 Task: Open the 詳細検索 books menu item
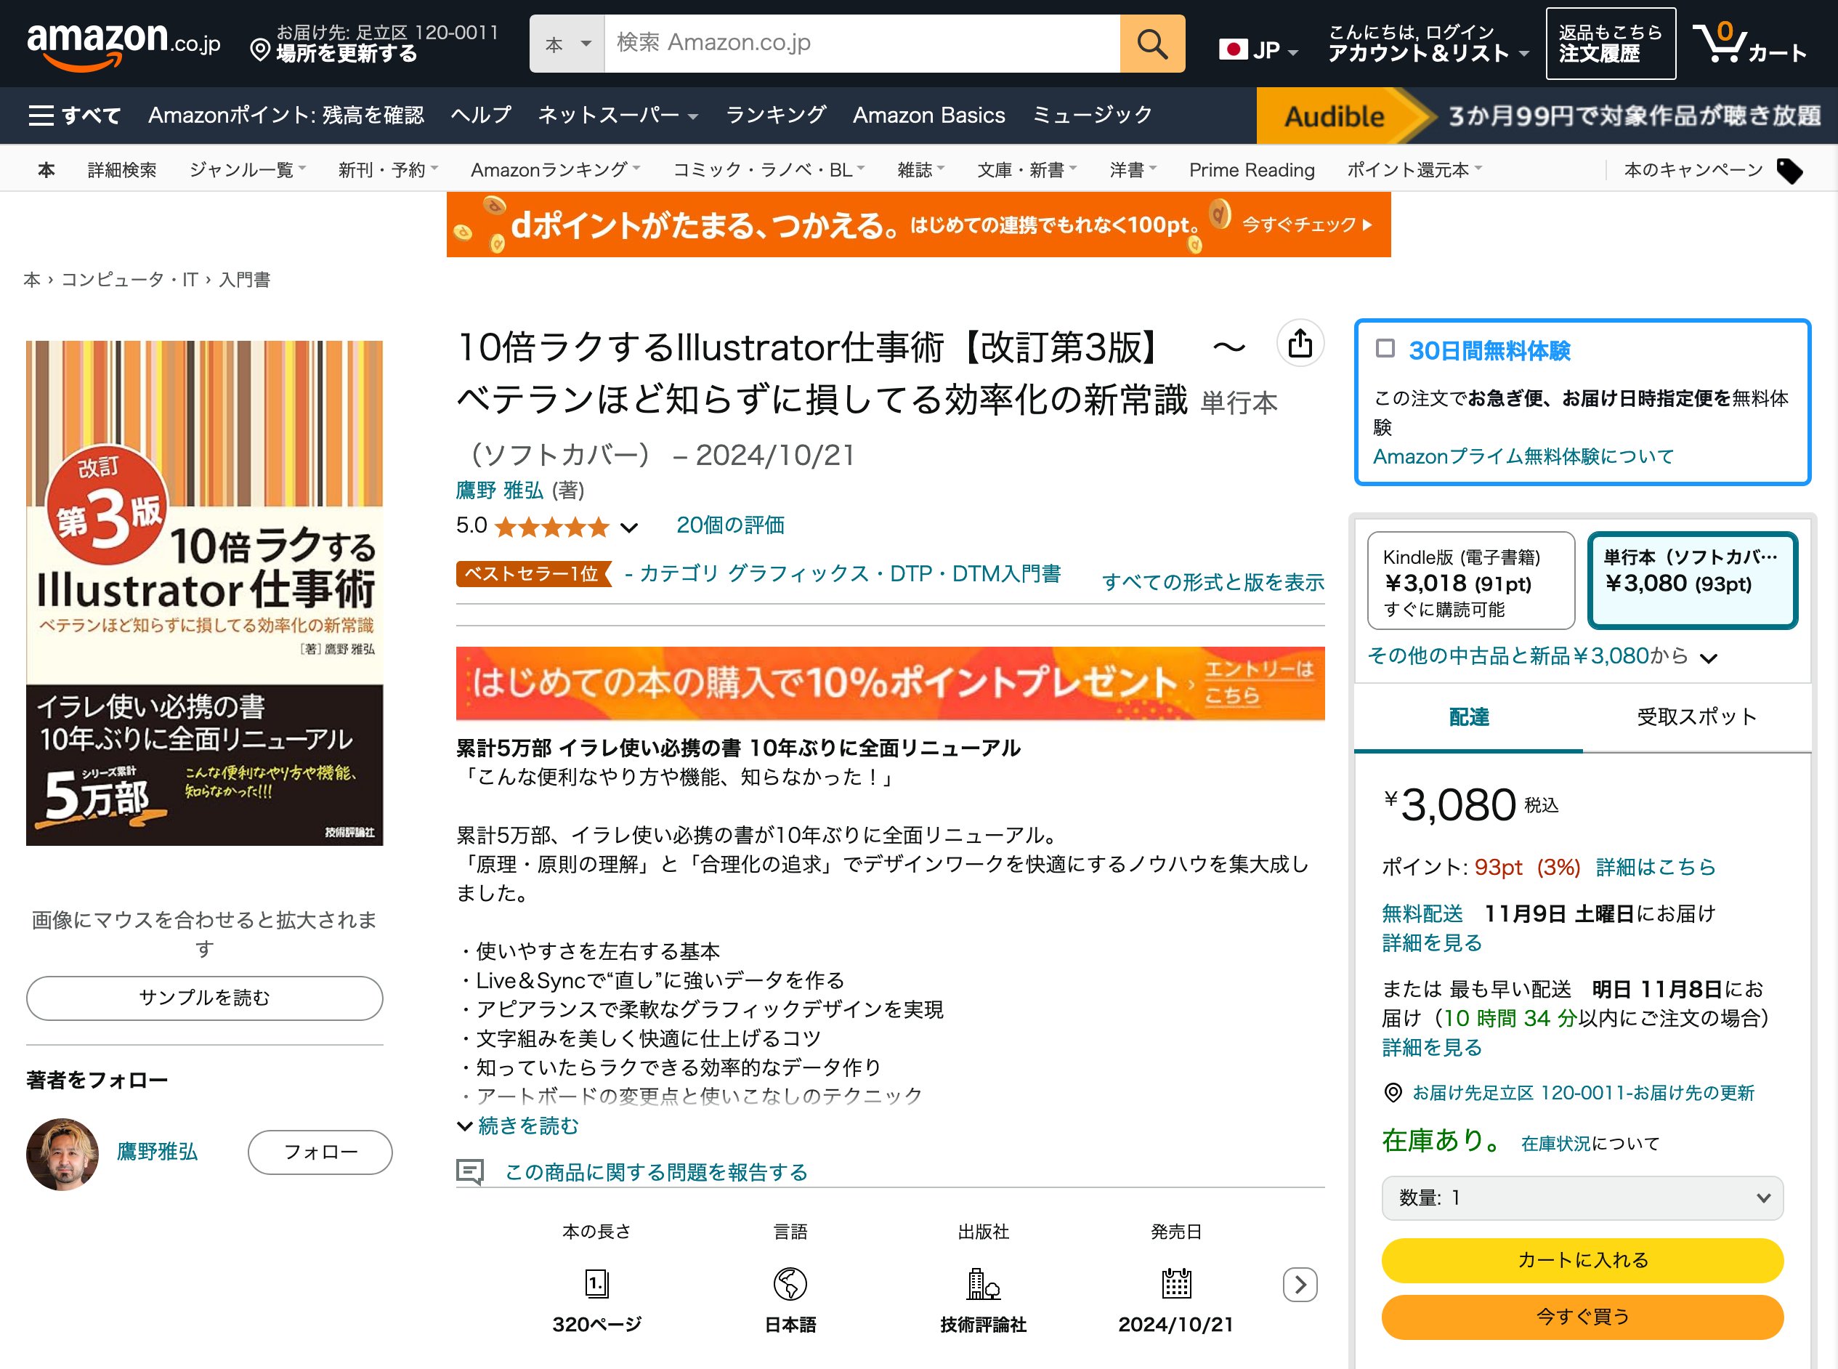click(122, 170)
